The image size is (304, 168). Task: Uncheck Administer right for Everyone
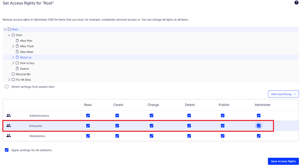click(x=259, y=126)
